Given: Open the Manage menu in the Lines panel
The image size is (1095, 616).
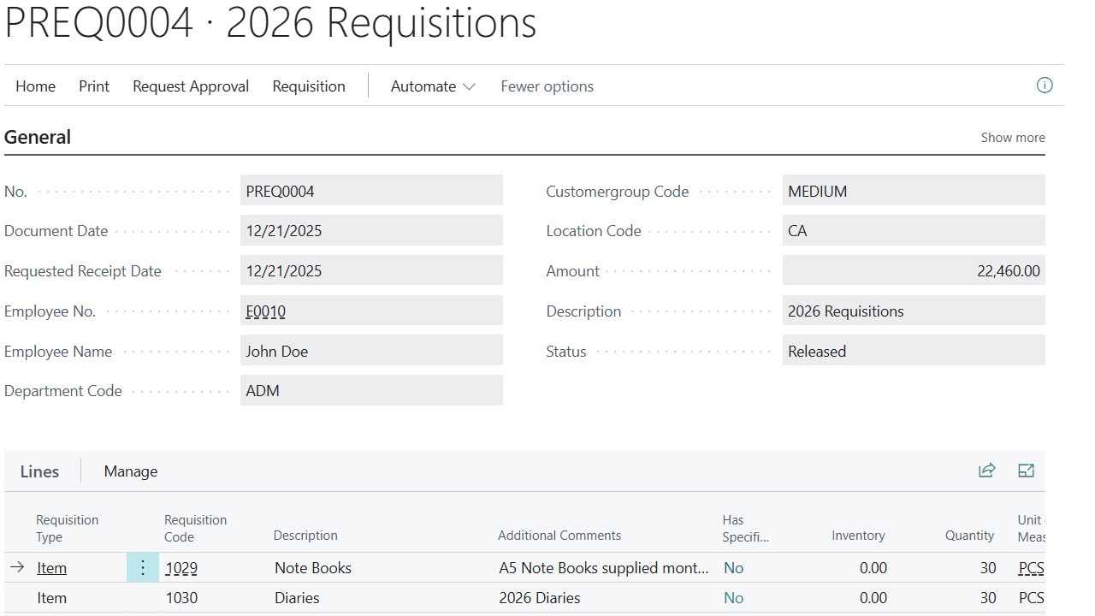Looking at the screenshot, I should click(x=130, y=471).
